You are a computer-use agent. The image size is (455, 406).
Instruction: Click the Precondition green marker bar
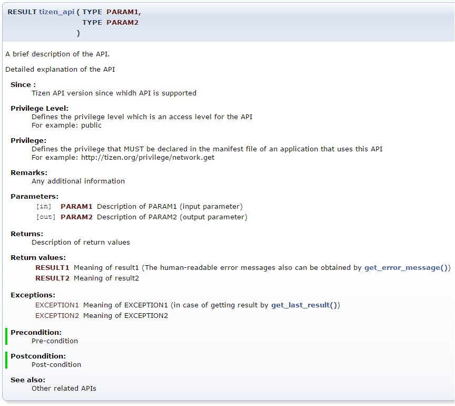pos(6,336)
